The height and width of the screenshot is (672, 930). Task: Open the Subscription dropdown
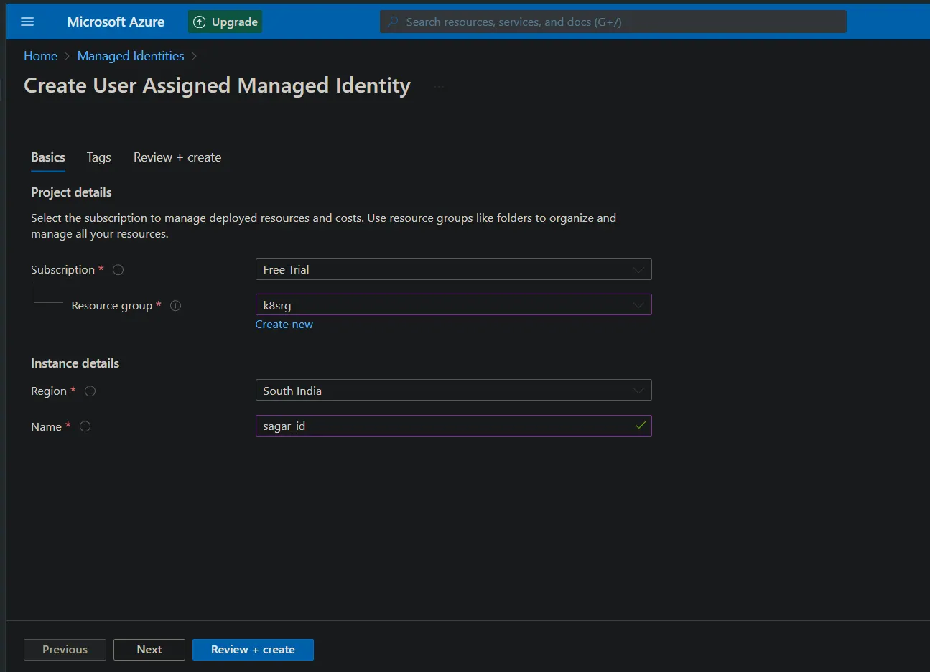(x=454, y=269)
